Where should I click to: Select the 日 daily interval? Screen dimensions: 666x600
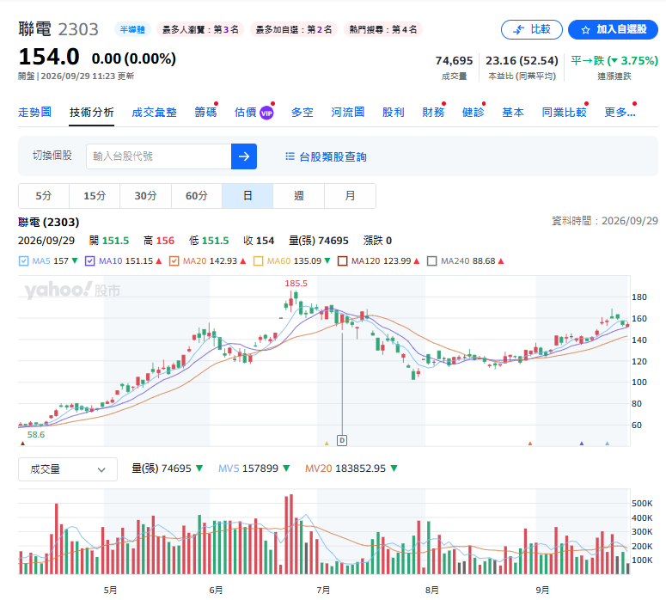click(x=247, y=196)
